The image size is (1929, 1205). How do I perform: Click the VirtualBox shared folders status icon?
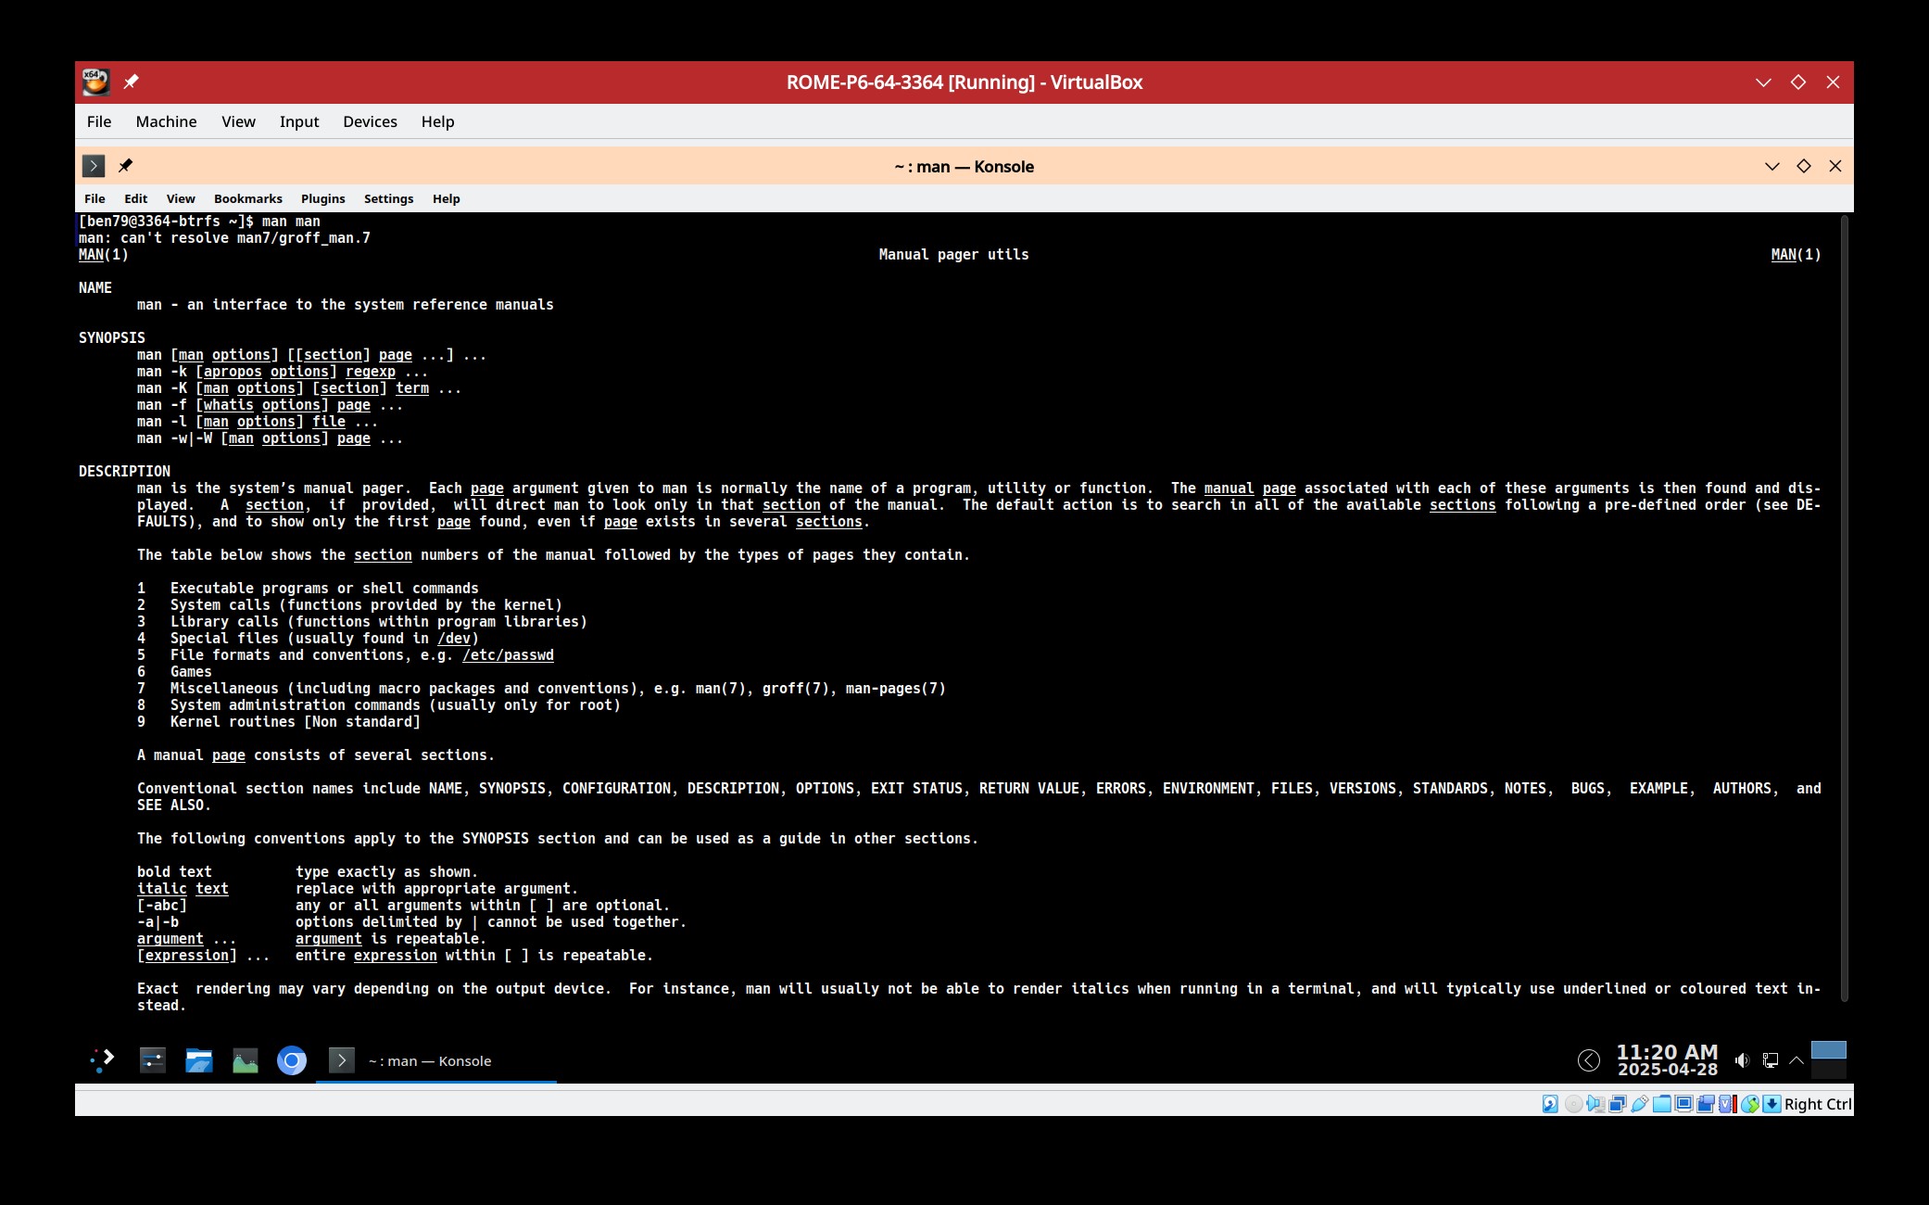pyautogui.click(x=1662, y=1104)
